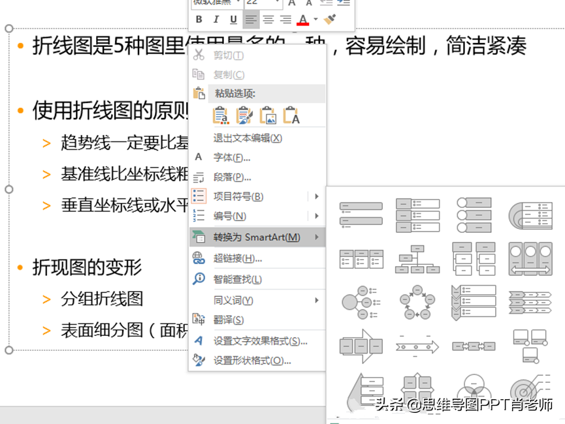
Task: Click the 分组折线图 sub-bullet text
Action: [x=102, y=299]
